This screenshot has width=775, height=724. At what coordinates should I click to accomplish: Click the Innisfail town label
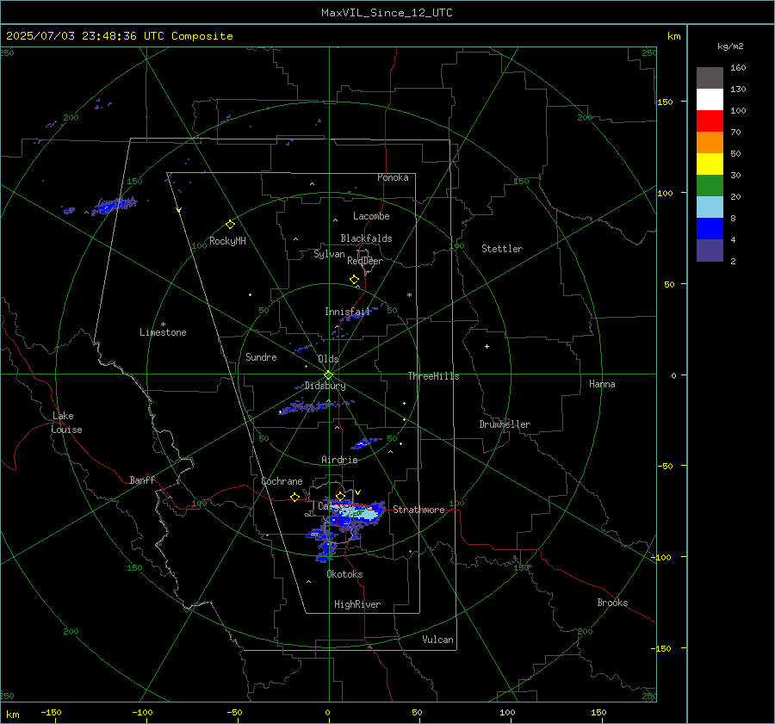coord(348,312)
